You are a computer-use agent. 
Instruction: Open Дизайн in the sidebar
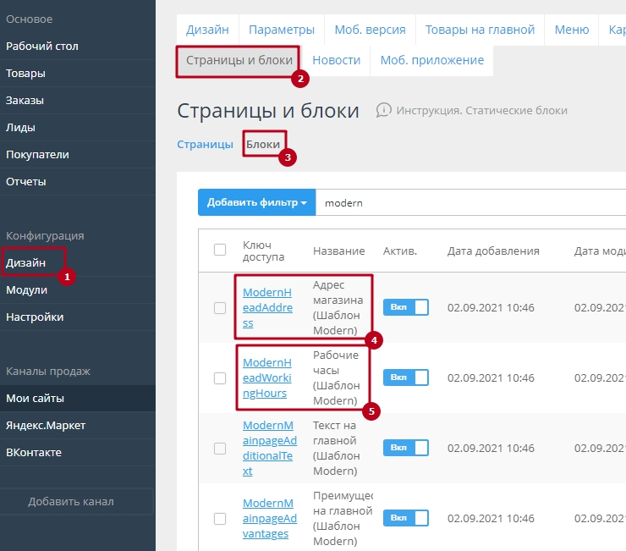[26, 263]
